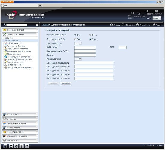
Task: Open the Web диск icon in header
Action: [132, 13]
